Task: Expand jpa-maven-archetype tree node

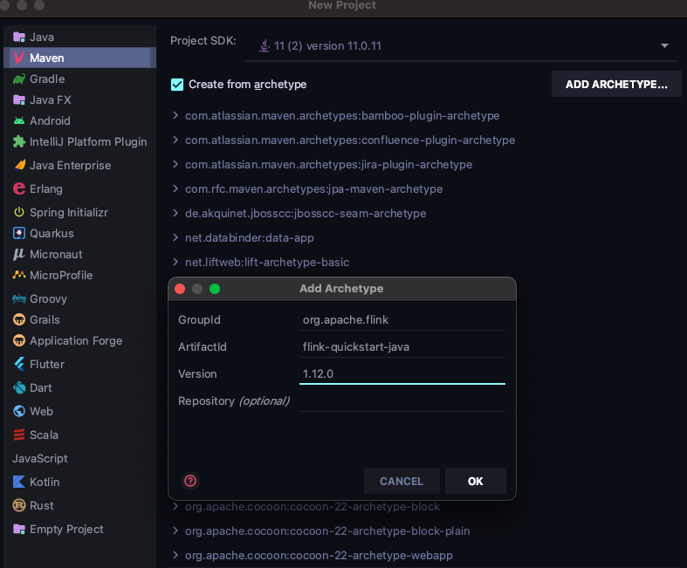Action: (x=175, y=189)
